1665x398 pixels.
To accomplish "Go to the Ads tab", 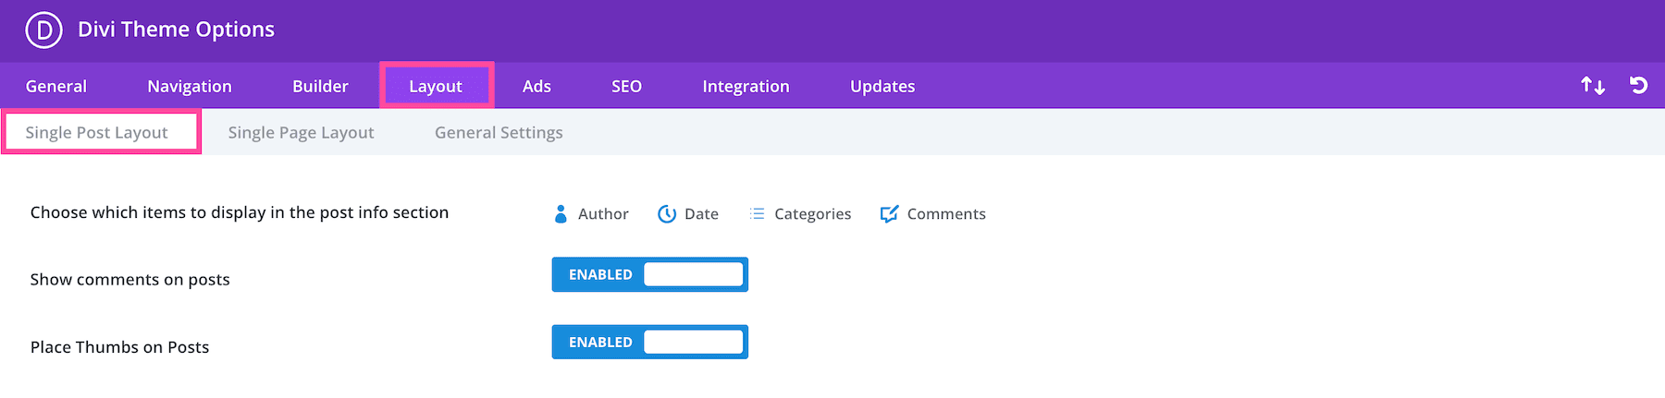I will click(536, 86).
